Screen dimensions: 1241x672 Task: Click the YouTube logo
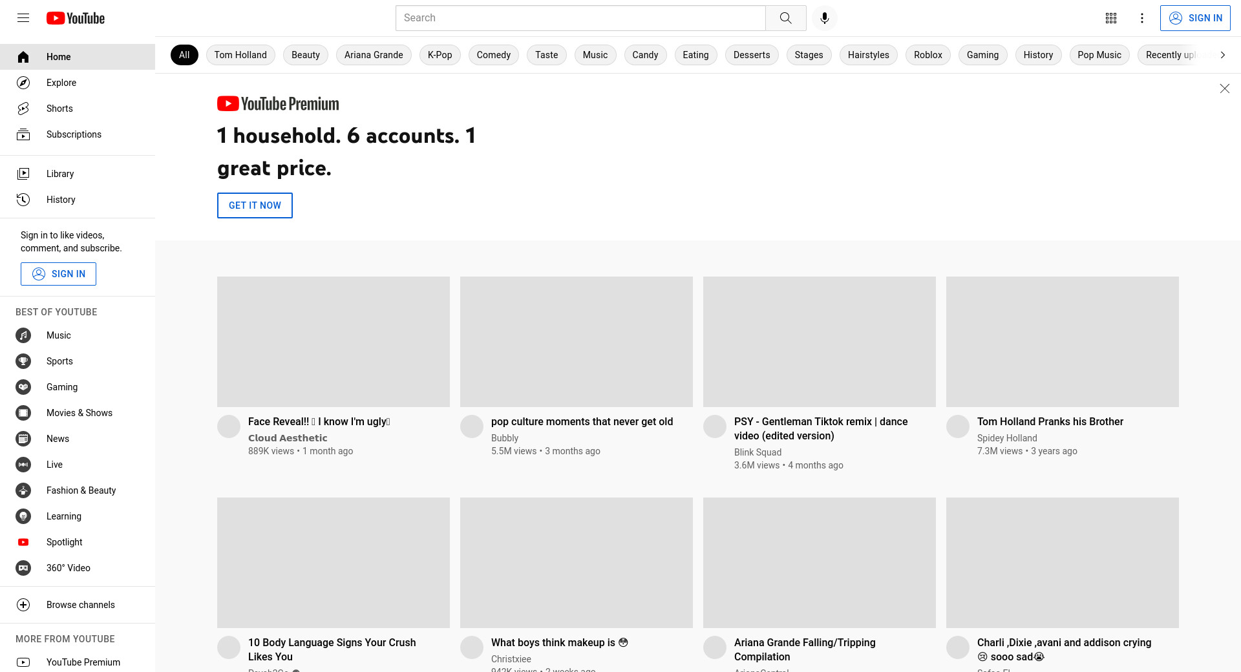pos(76,18)
